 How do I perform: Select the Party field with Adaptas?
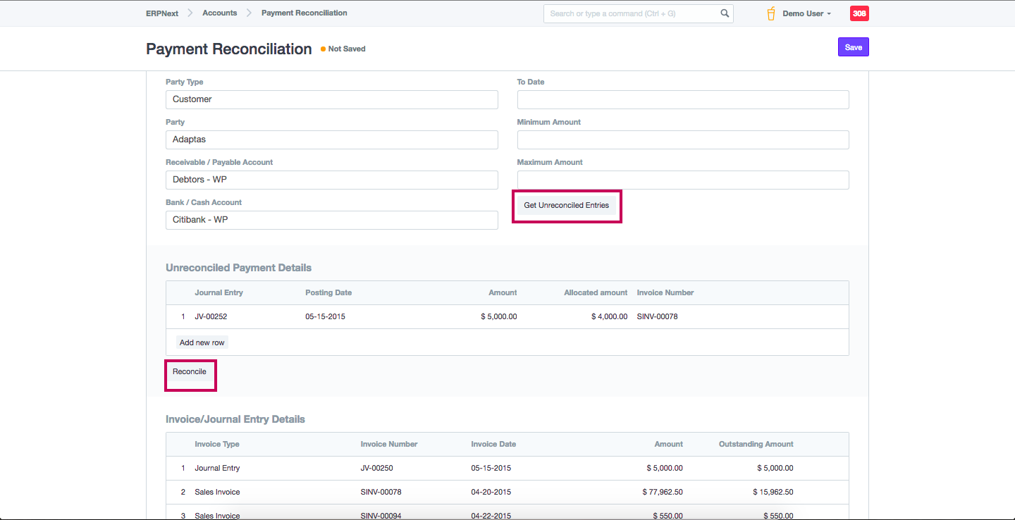click(331, 140)
